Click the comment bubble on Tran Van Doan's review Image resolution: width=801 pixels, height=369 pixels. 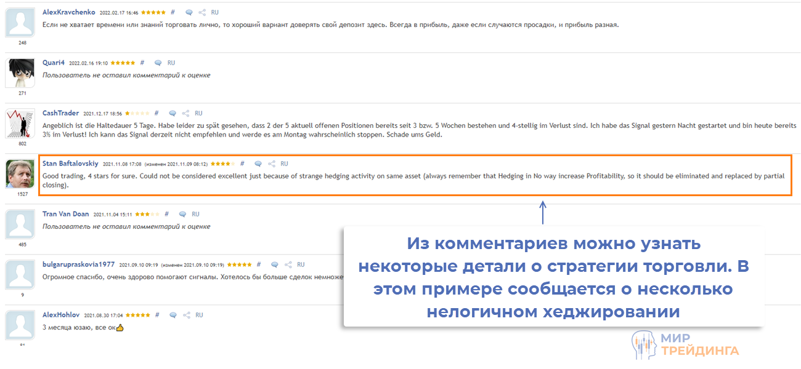pos(182,215)
